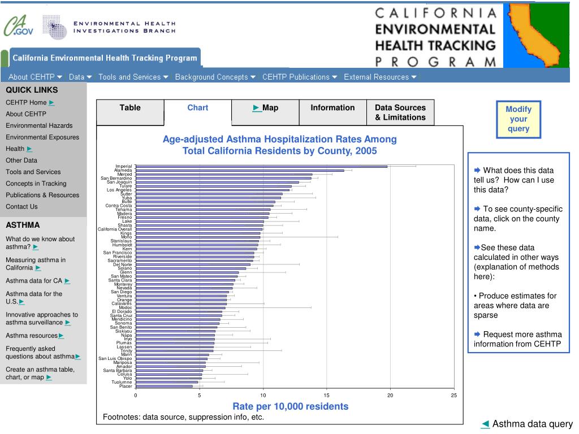This screenshot has height=434, width=579.
Task: Click arrow icon next to Health
Action: tap(29, 149)
